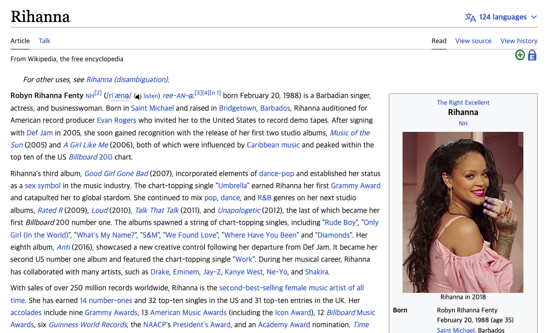Click the Unapologetic album link
Viewport: 547px width, 333px height.
pyautogui.click(x=238, y=210)
